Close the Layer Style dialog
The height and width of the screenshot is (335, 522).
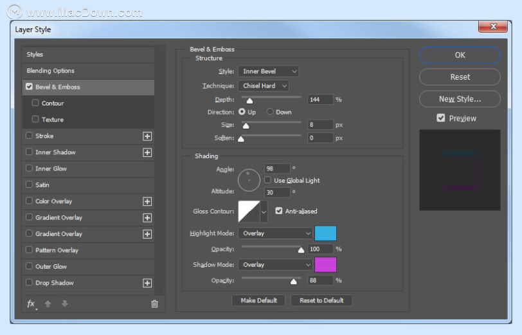[493, 26]
